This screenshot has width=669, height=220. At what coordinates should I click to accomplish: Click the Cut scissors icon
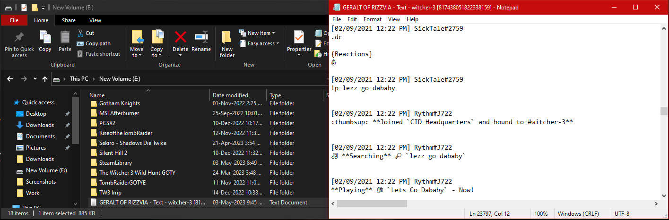[80, 33]
